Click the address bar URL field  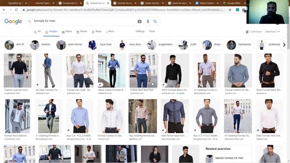point(126,10)
